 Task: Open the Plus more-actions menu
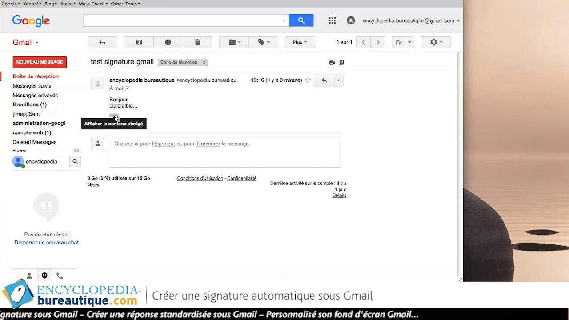[x=300, y=42]
